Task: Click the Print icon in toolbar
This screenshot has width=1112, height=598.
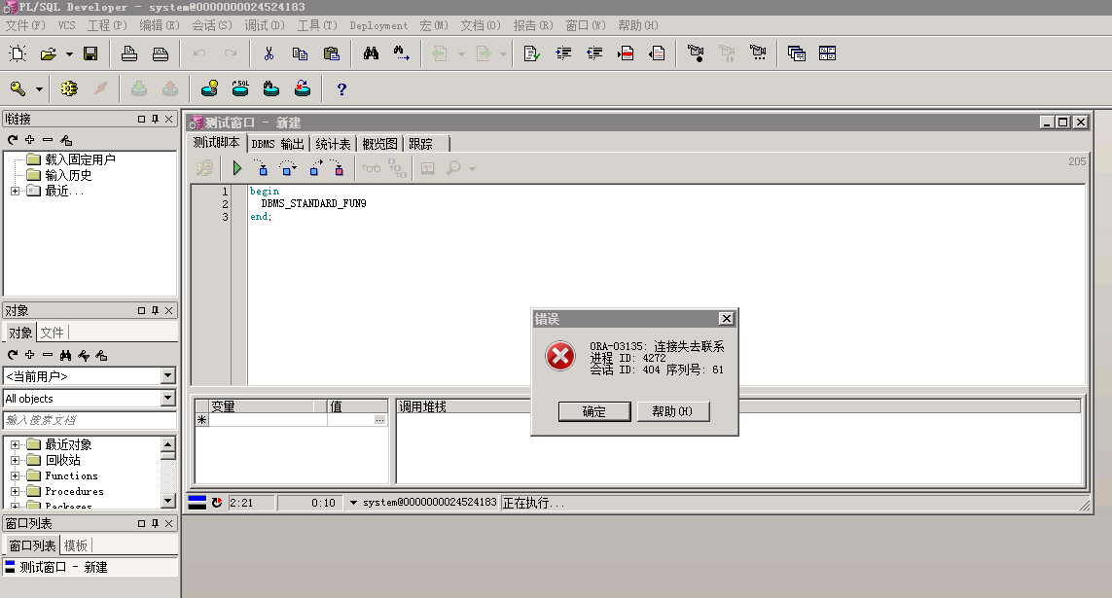Action: coord(128,53)
